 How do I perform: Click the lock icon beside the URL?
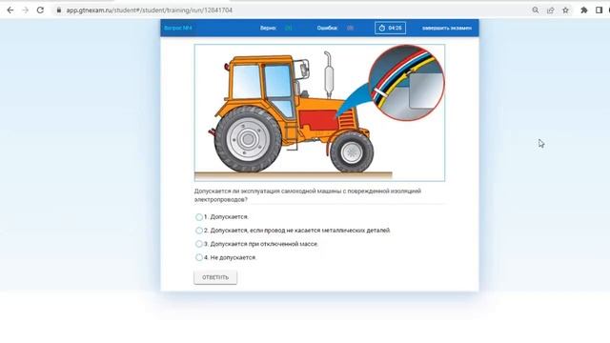(x=59, y=10)
